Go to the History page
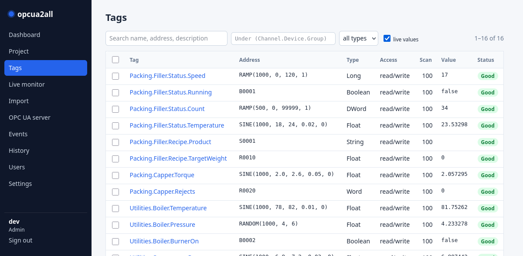 click(46, 151)
